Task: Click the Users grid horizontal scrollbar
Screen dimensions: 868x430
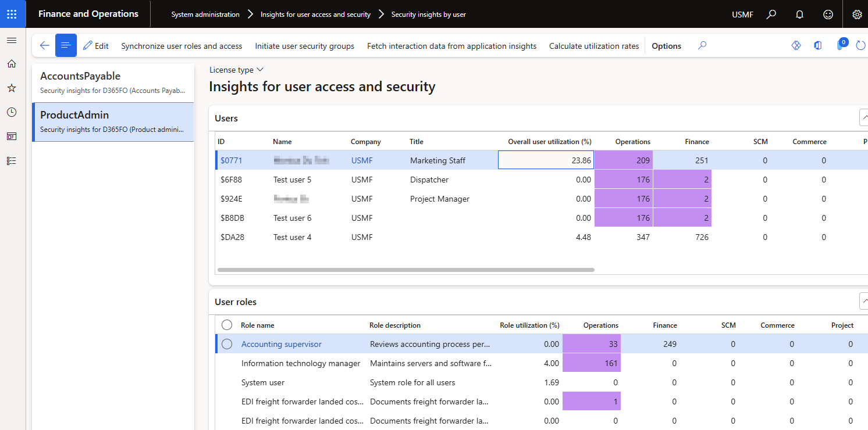Action: click(405, 270)
